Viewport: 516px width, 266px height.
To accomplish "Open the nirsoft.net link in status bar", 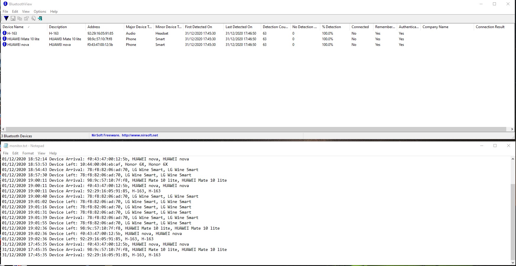I will (140, 135).
